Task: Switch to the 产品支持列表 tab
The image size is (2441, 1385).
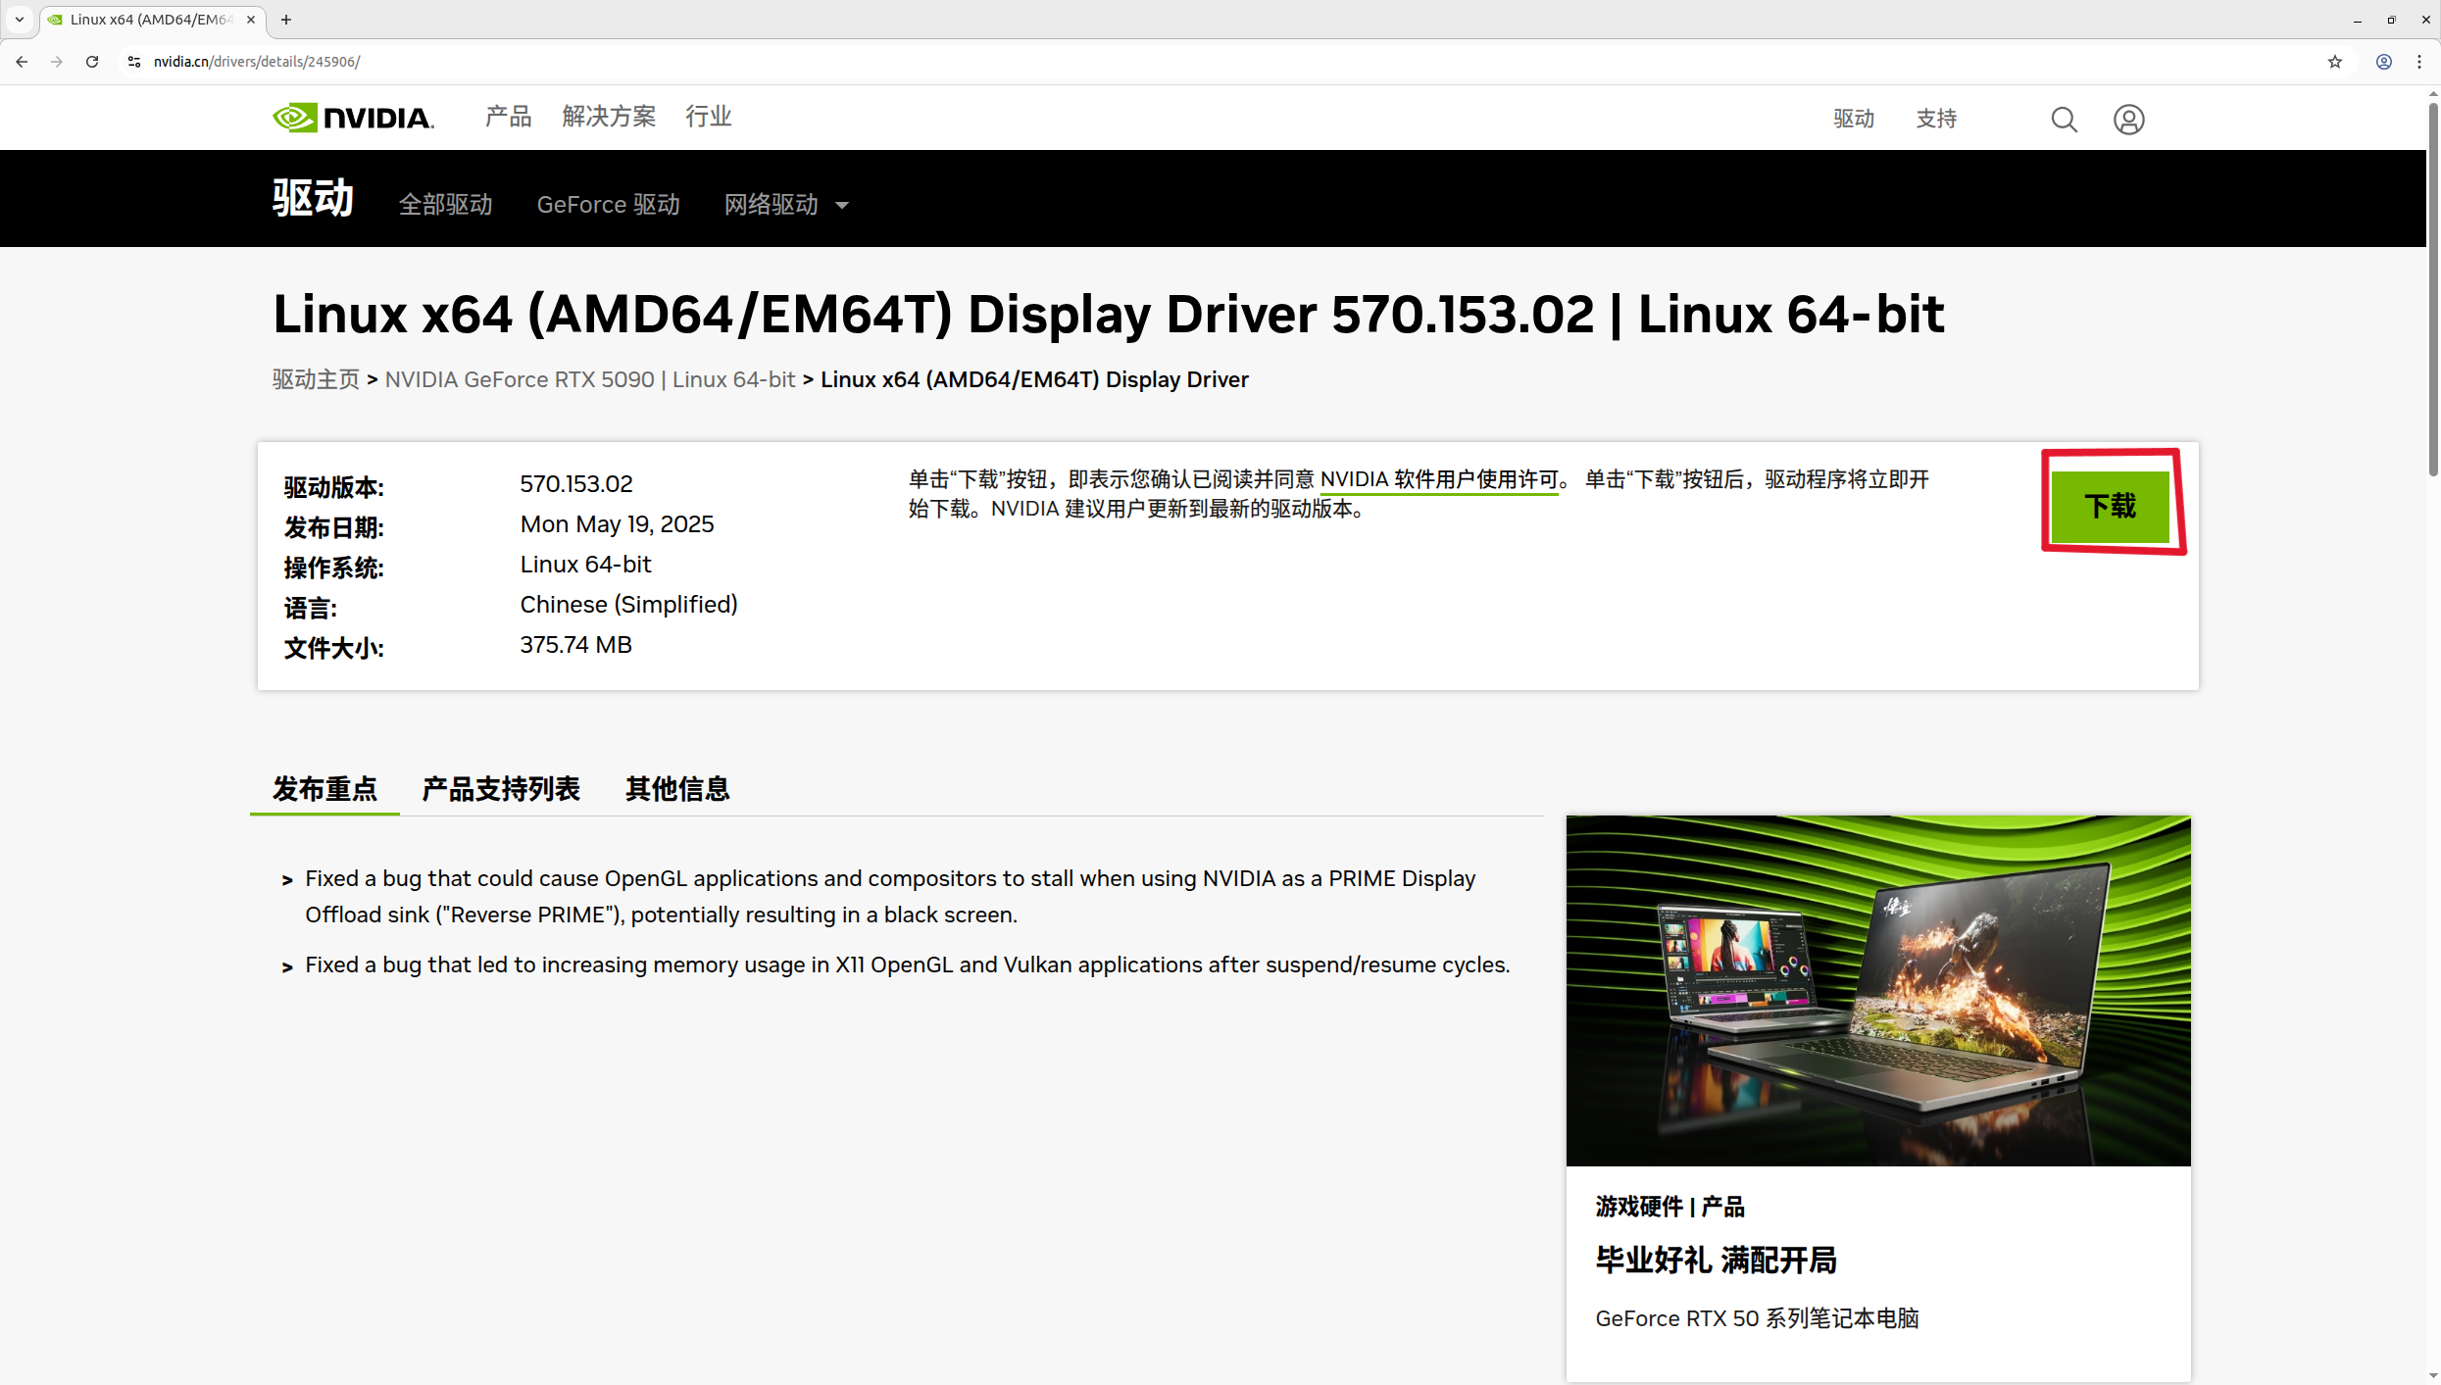Action: click(500, 789)
